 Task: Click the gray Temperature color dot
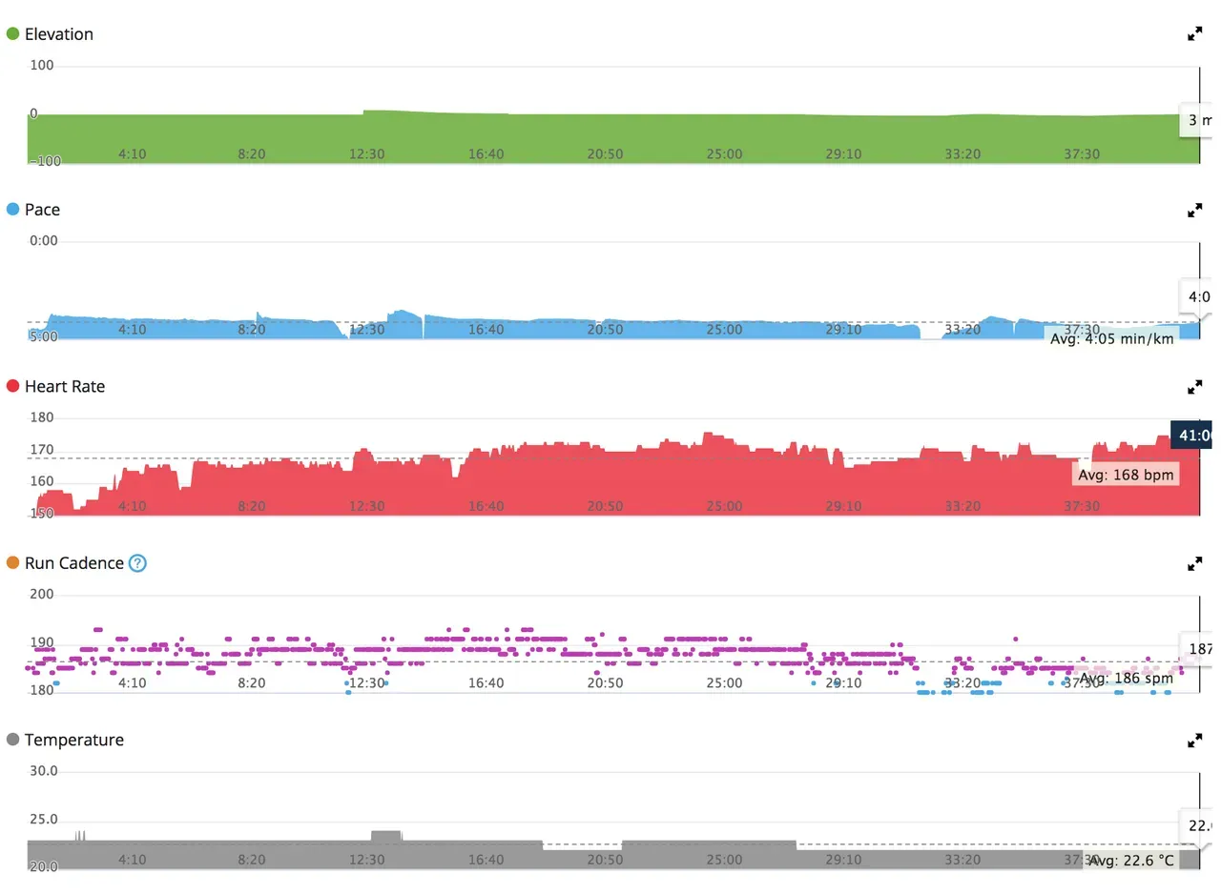click(x=13, y=740)
